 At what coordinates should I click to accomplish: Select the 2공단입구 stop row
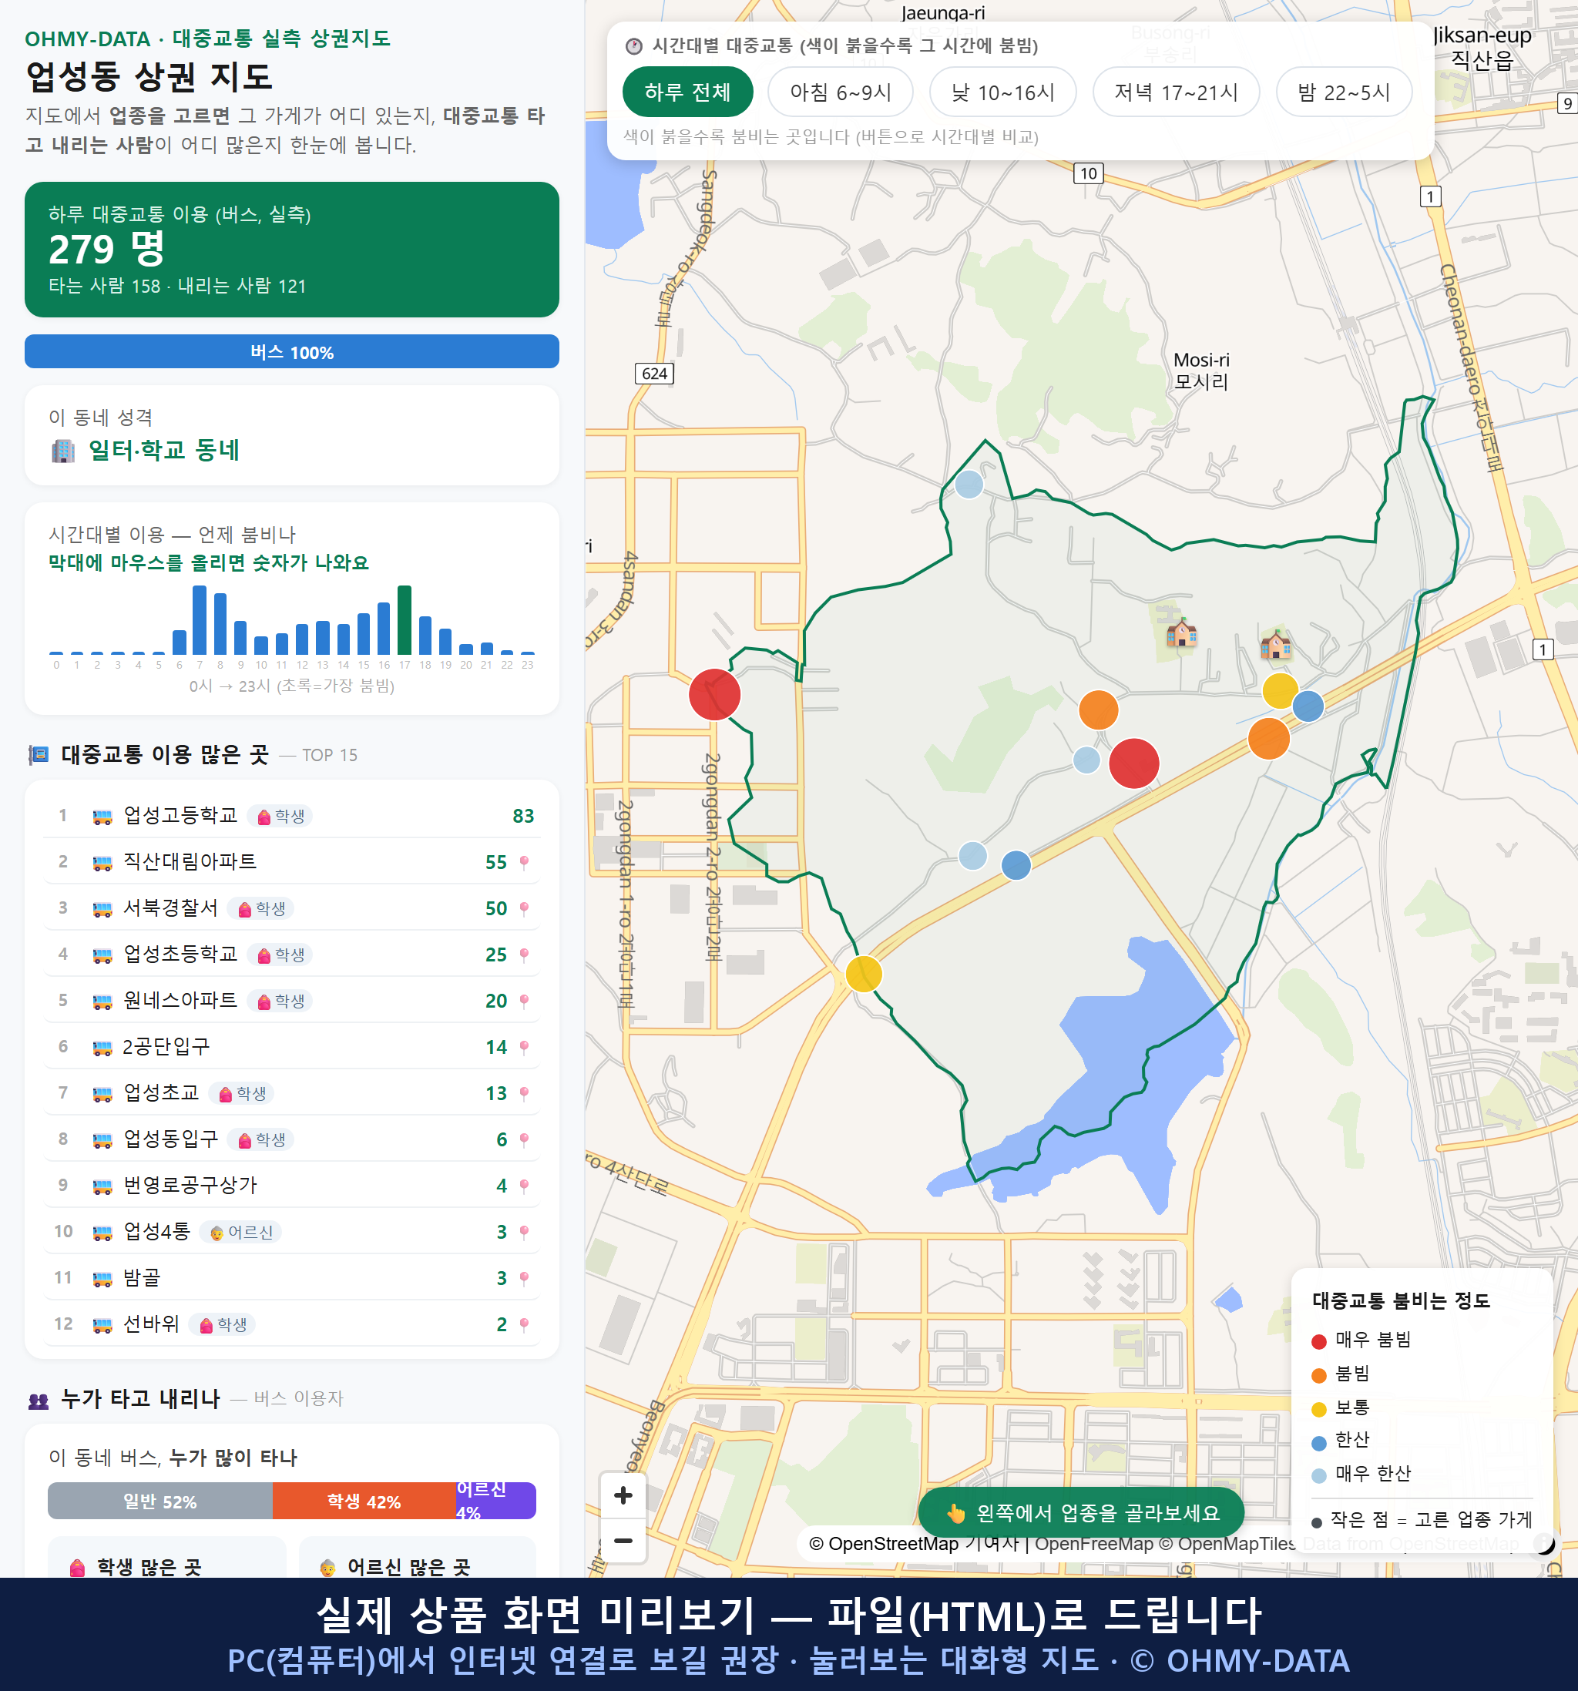[x=292, y=1047]
